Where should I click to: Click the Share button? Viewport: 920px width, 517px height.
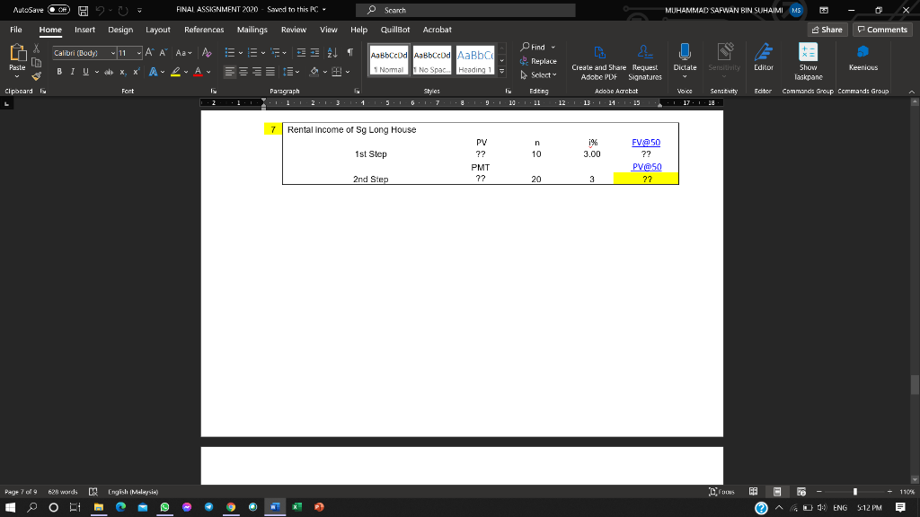coord(827,30)
